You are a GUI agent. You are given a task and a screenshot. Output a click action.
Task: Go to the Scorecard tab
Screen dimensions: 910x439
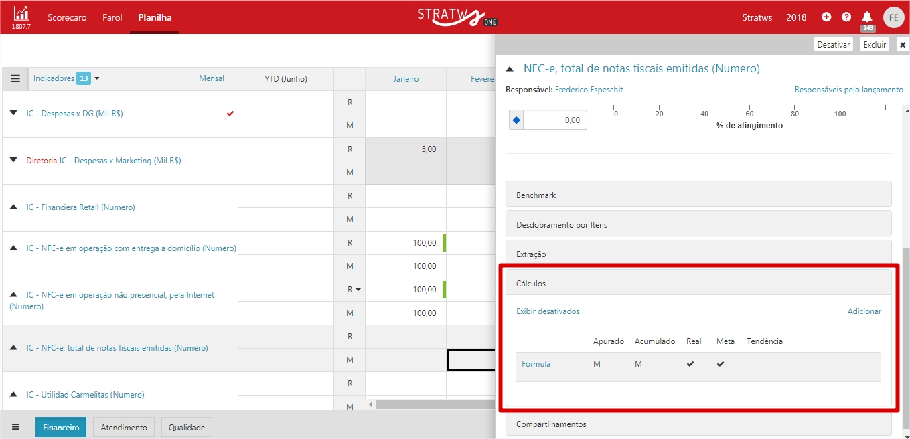tap(67, 17)
